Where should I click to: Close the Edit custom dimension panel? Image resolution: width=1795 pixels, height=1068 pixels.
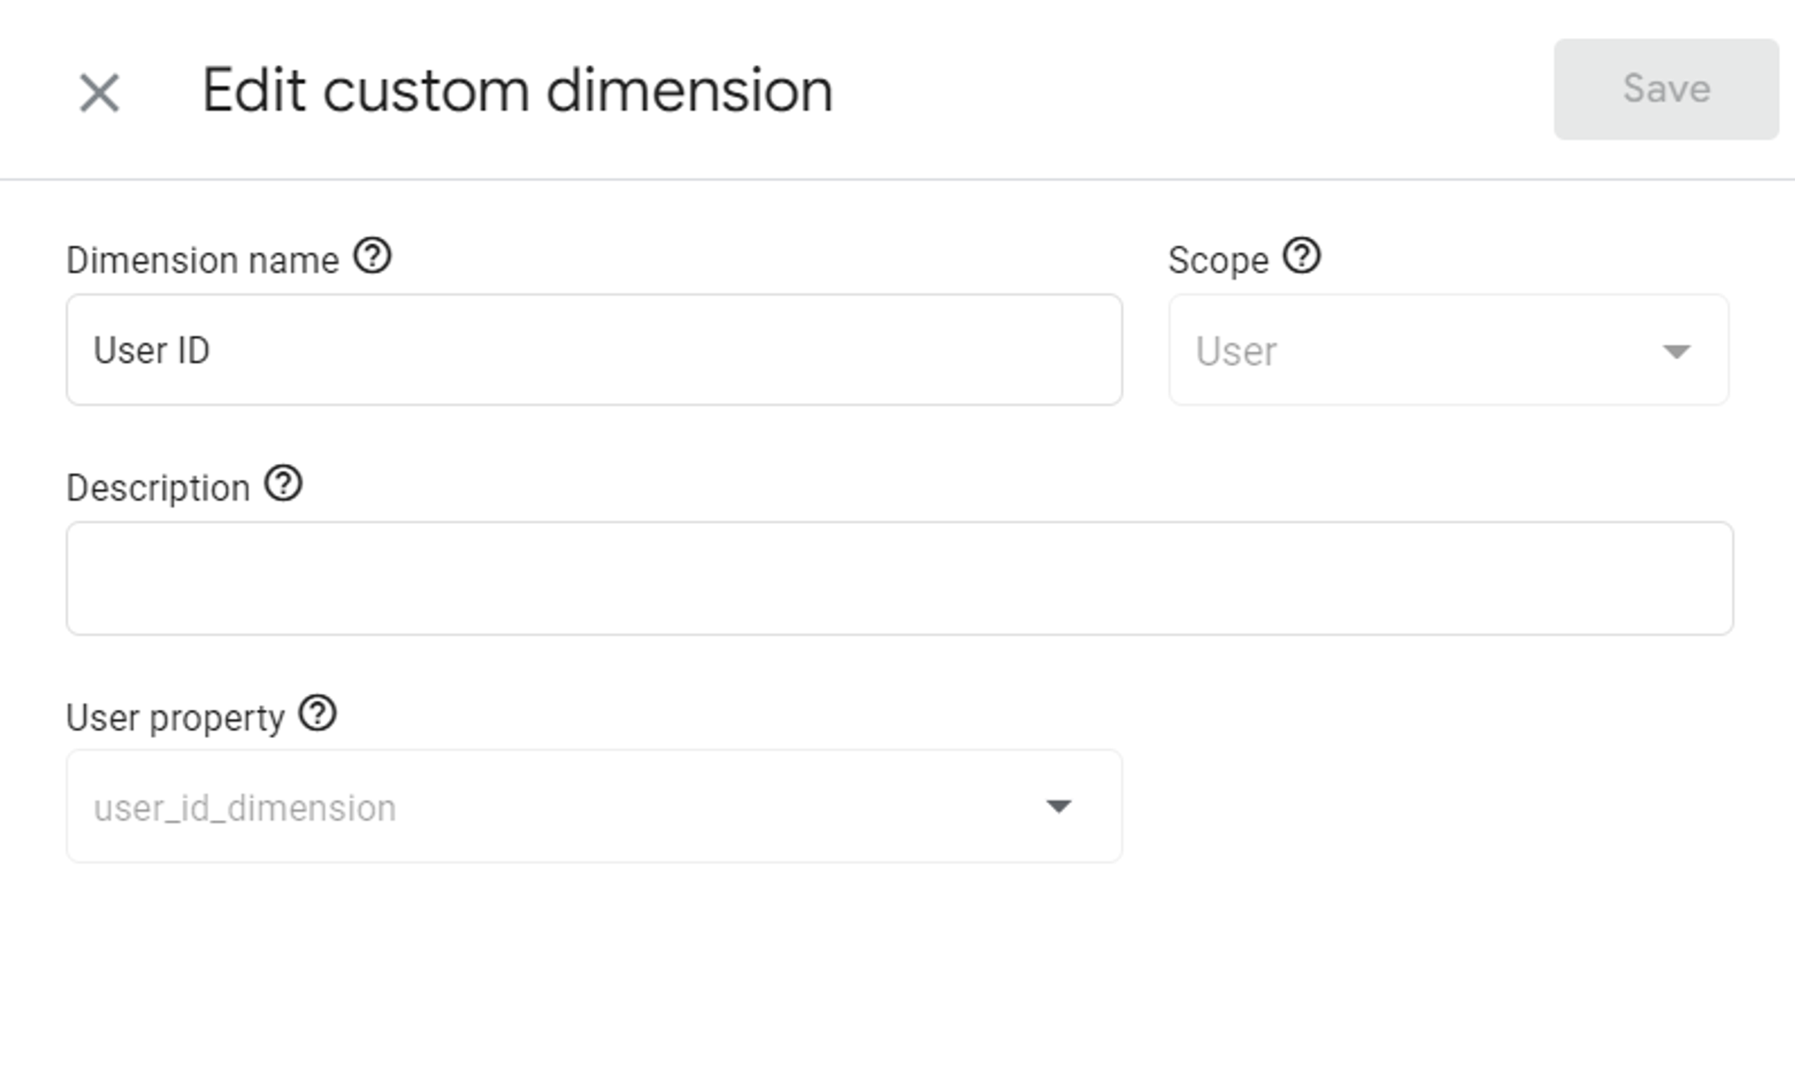tap(99, 93)
